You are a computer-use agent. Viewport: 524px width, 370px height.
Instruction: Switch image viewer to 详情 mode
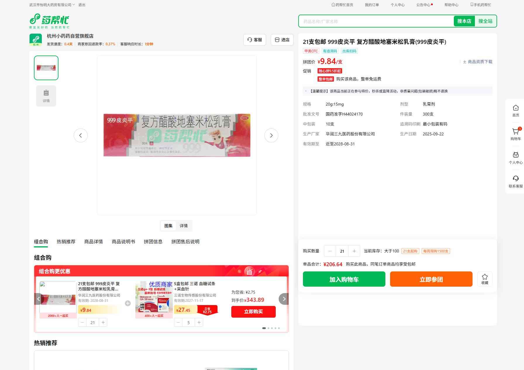(184, 226)
